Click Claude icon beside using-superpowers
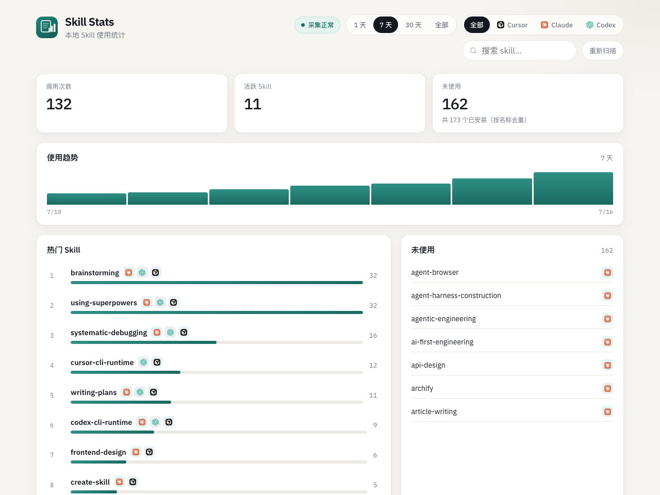The height and width of the screenshot is (495, 660). tap(147, 302)
